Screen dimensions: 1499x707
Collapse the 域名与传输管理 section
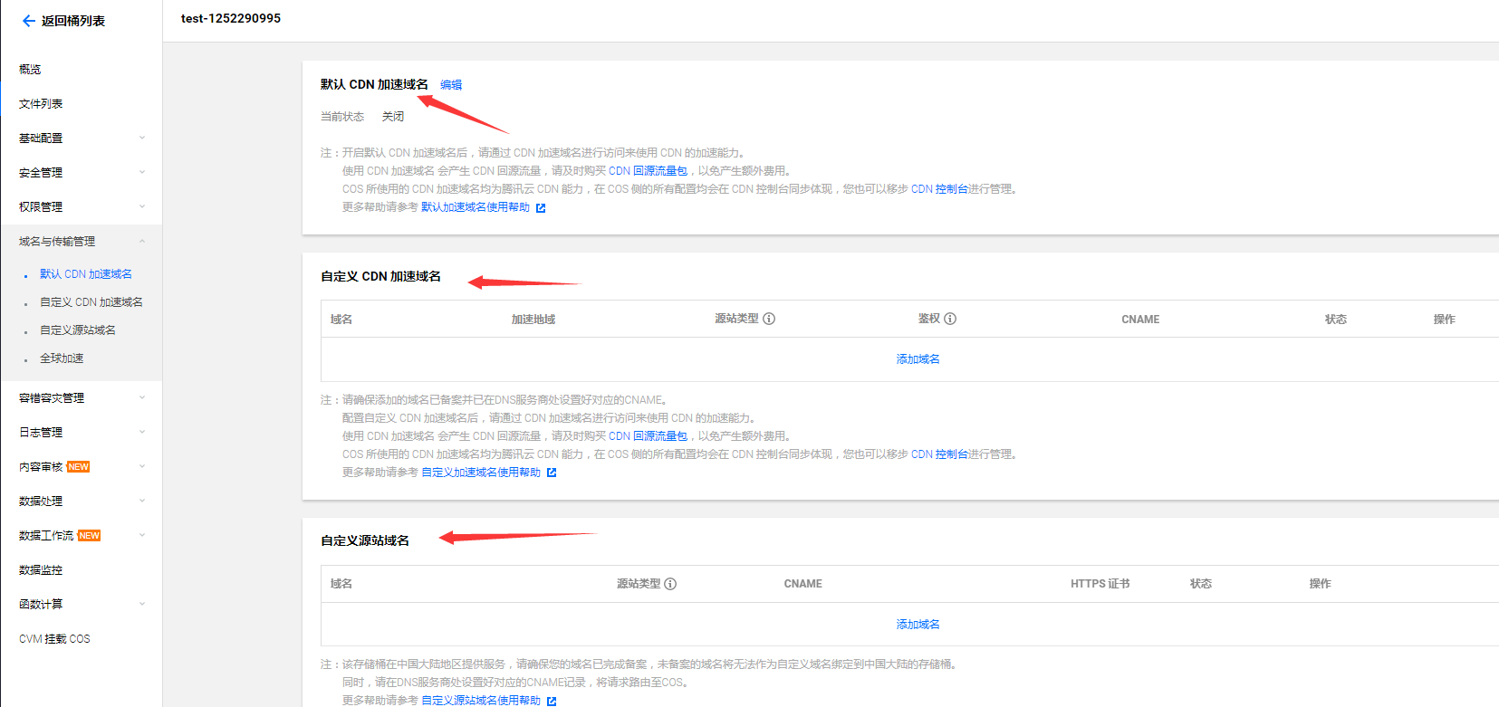pyautogui.click(x=142, y=242)
